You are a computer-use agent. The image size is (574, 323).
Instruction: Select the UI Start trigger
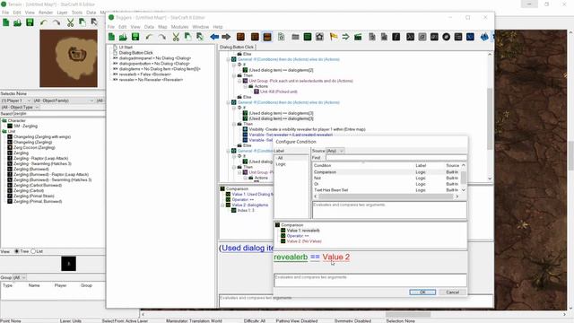point(126,48)
